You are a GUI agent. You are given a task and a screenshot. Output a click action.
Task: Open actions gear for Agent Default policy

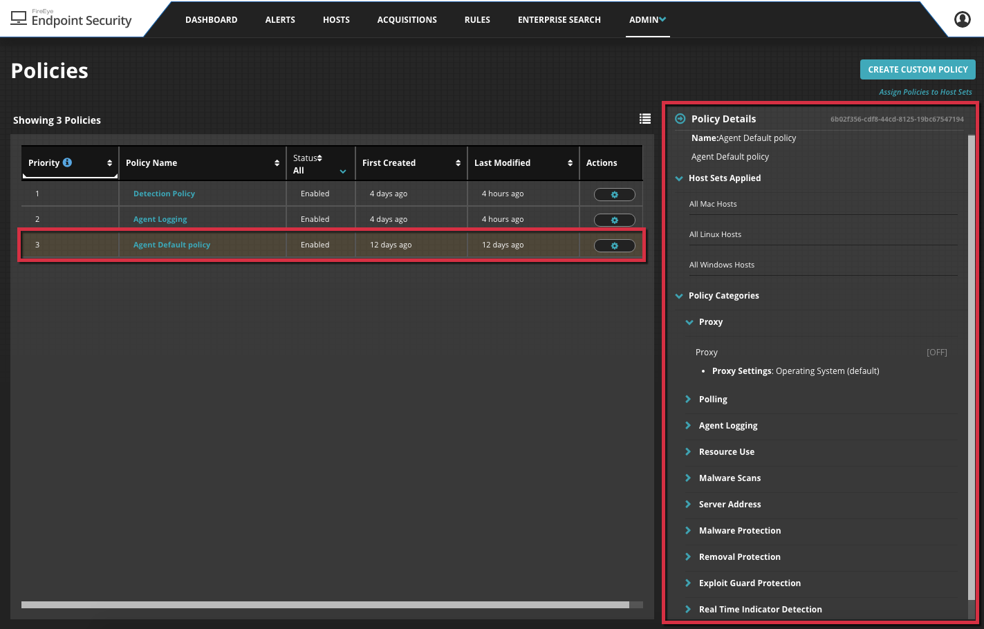pyautogui.click(x=614, y=245)
